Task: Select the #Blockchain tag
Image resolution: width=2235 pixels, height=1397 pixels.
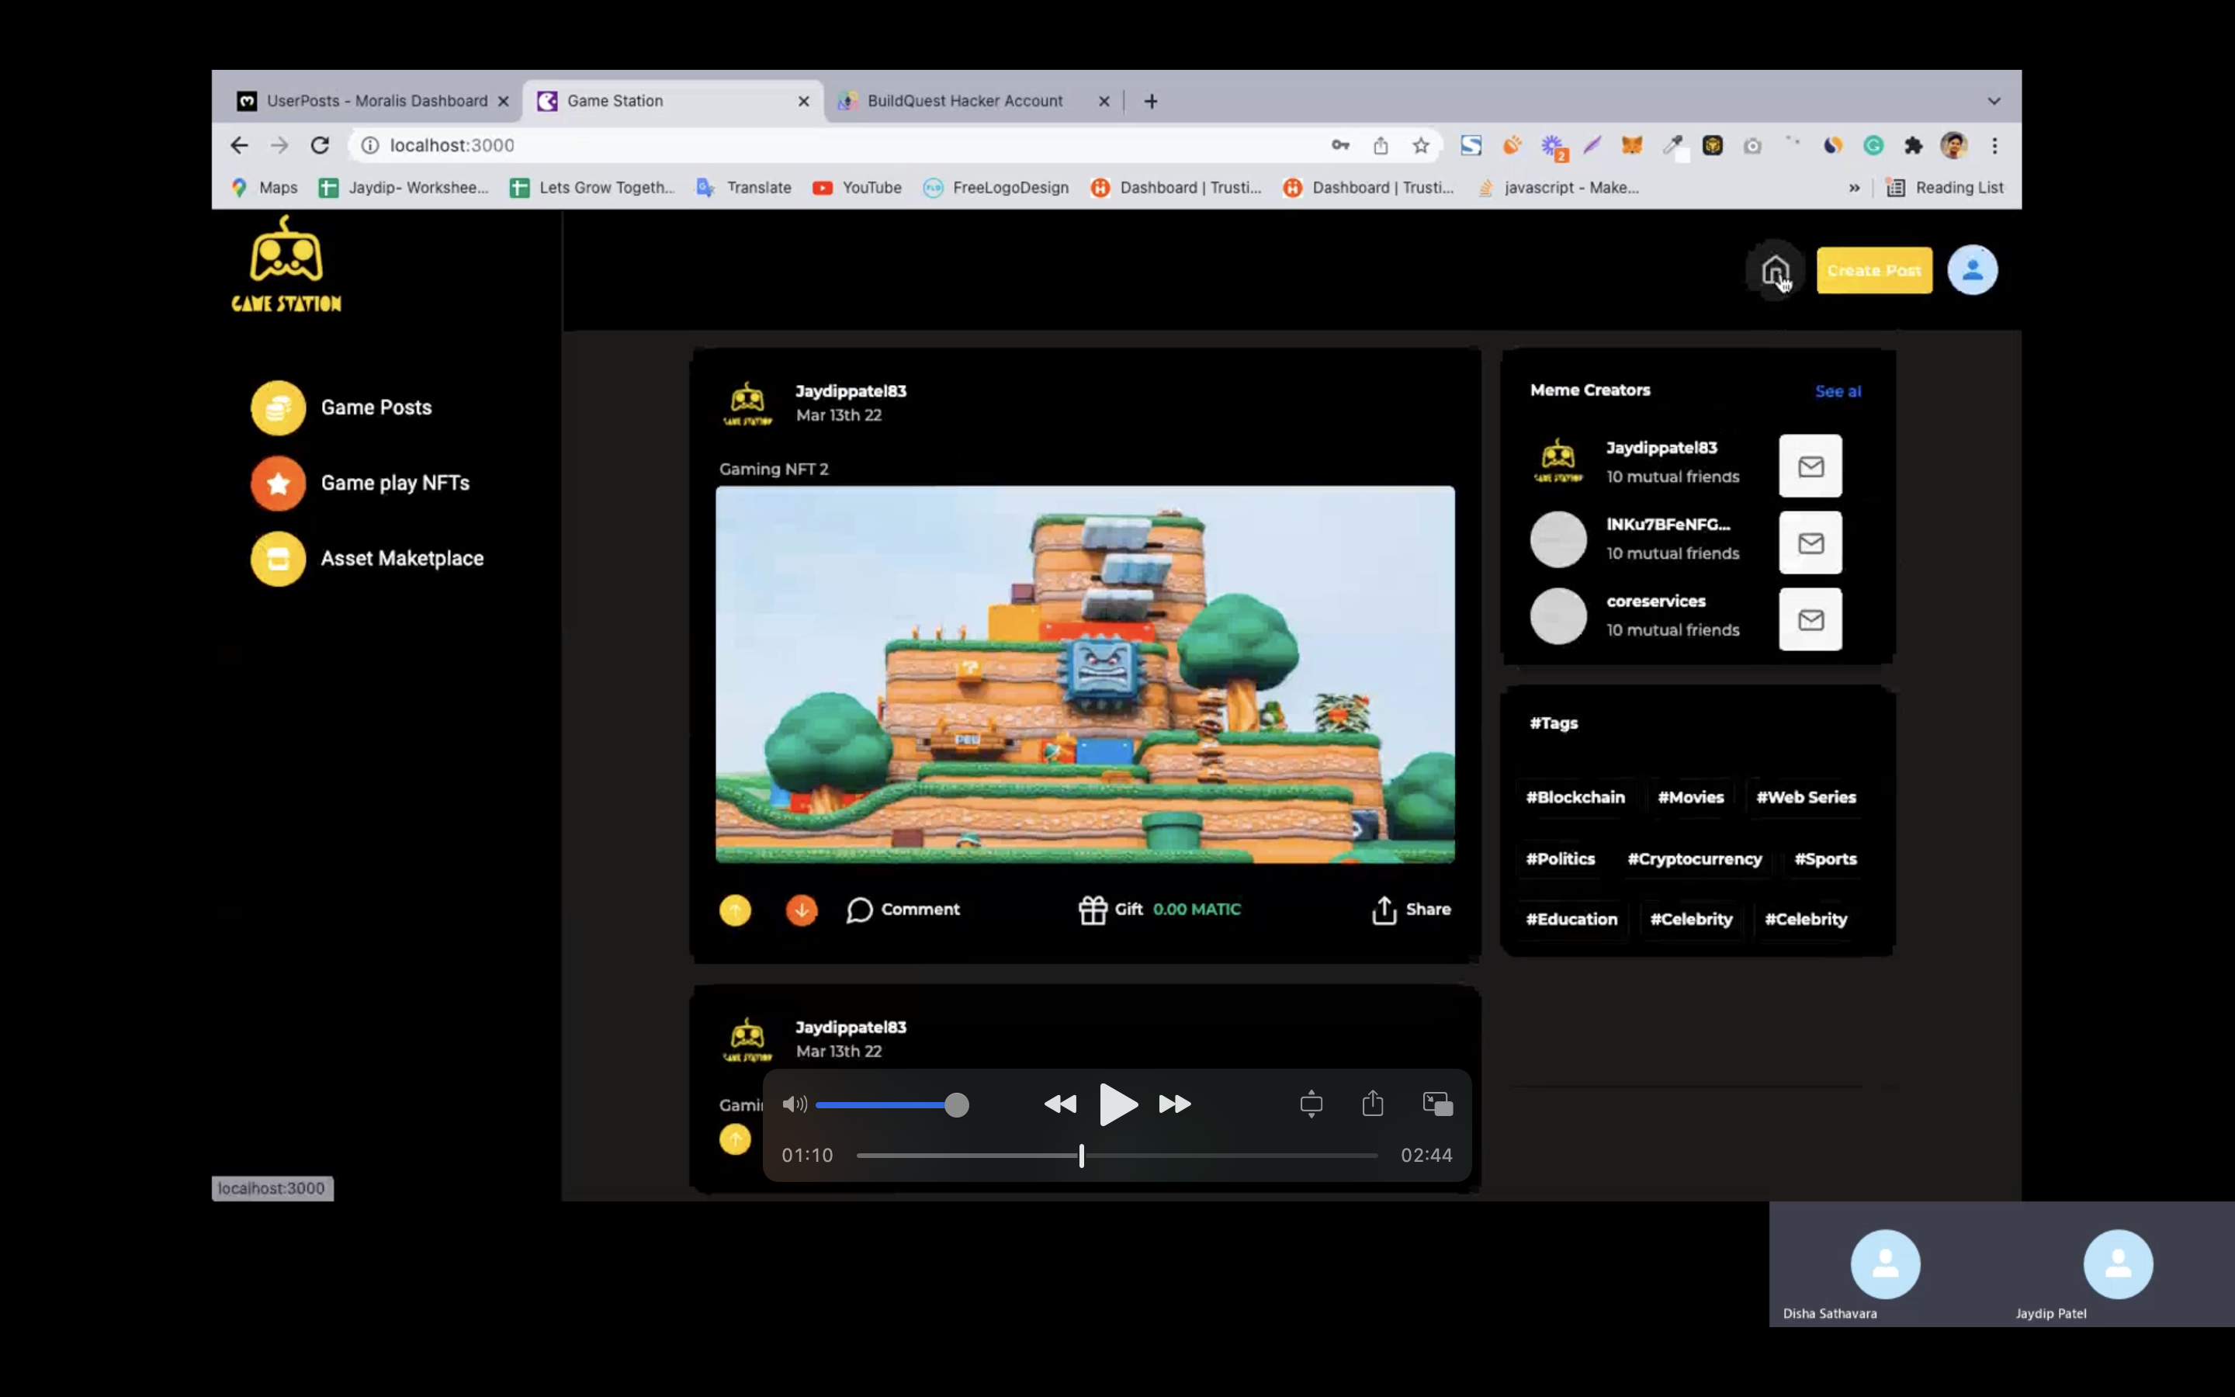Action: point(1575,797)
